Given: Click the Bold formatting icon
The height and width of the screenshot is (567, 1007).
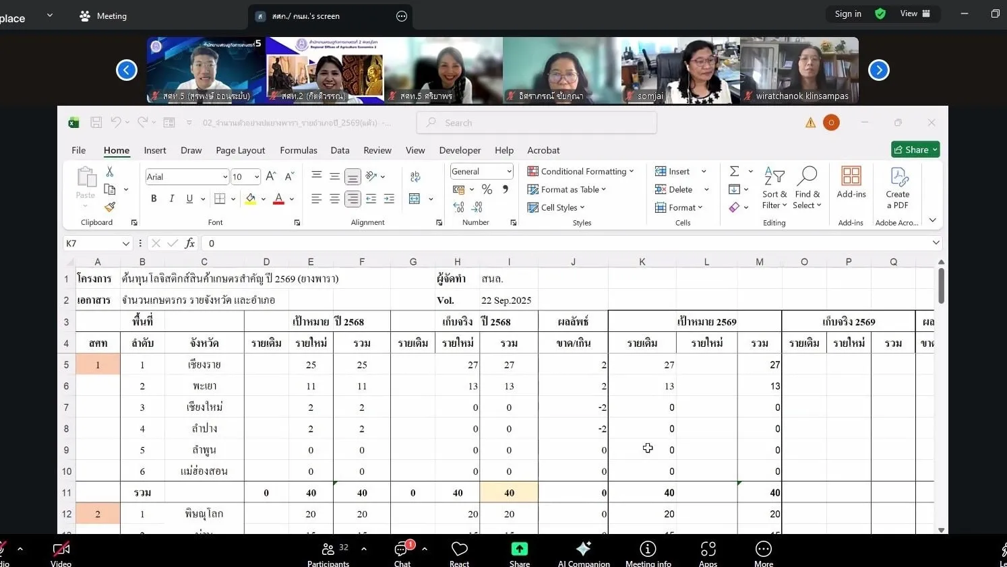Looking at the screenshot, I should (x=154, y=199).
